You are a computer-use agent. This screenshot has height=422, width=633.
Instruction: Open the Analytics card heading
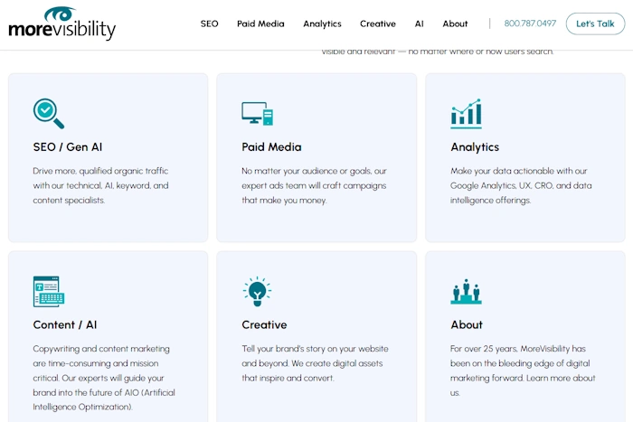475,147
